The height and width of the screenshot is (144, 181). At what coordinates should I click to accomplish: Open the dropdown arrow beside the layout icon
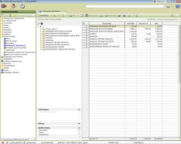click(x=67, y=15)
